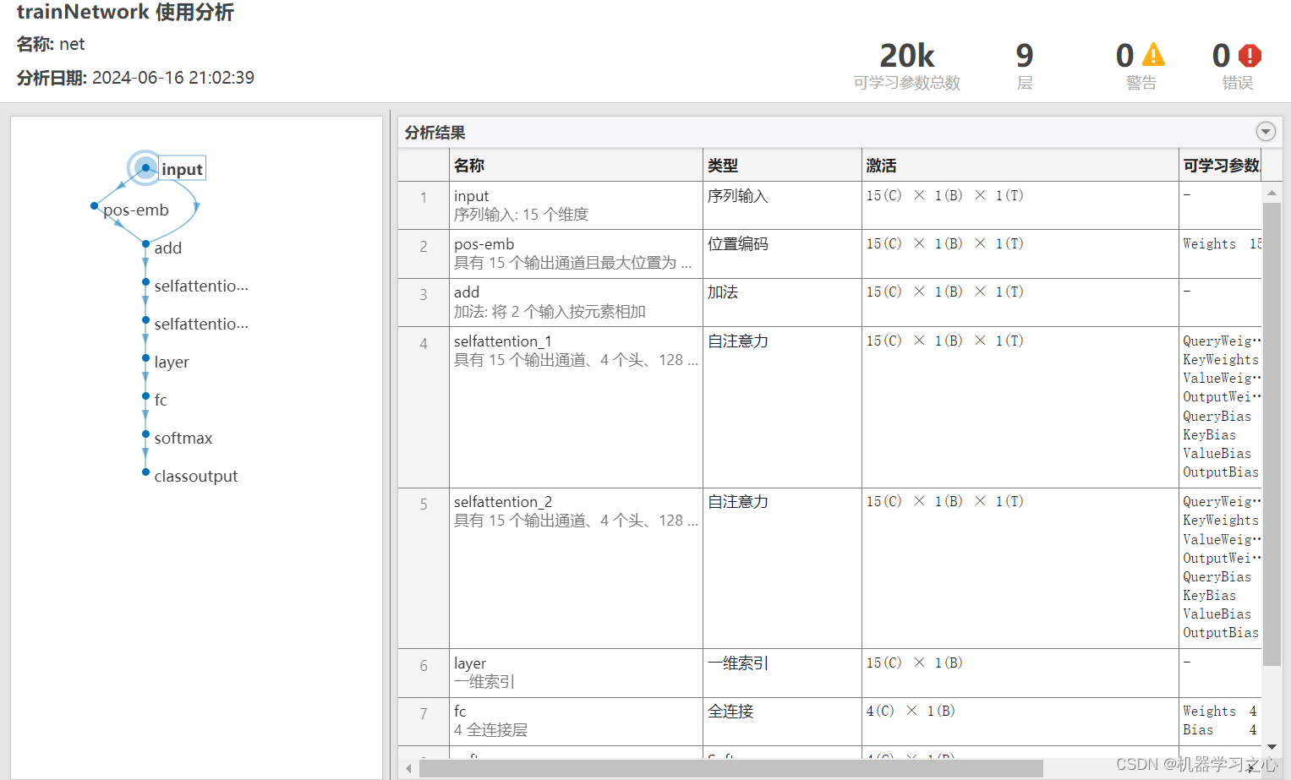Click the 分析结果 panel title
Image resolution: width=1291 pixels, height=780 pixels.
435,133
